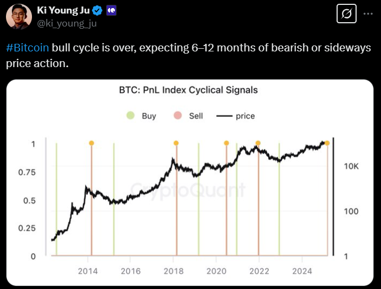Click the orange marker dot between 2020 and 2021
Screen dimensions: 381x289
point(226,143)
